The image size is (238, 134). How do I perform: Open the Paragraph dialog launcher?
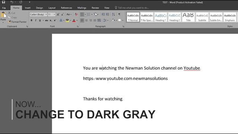coord(123,26)
